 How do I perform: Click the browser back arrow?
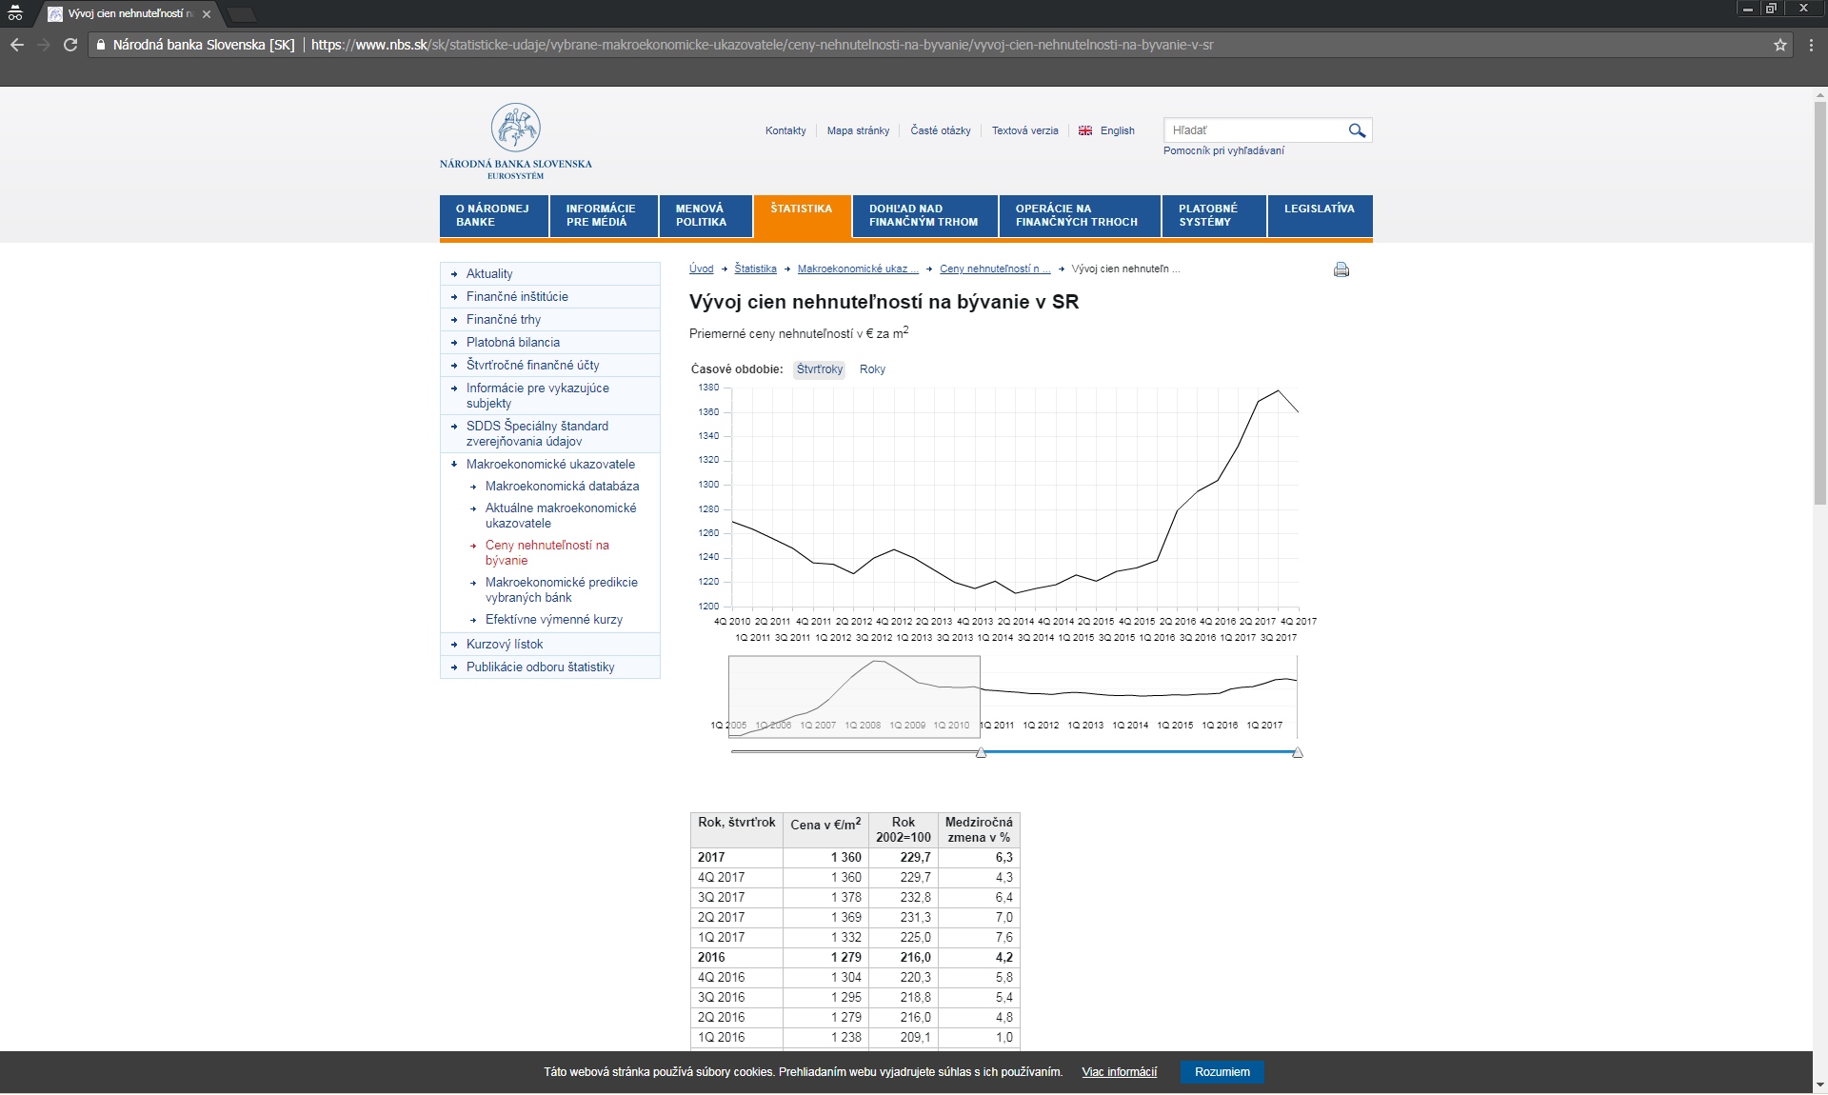17,45
